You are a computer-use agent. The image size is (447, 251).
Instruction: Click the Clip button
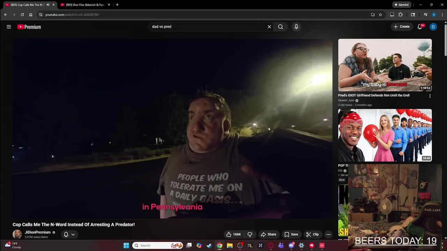click(x=313, y=234)
